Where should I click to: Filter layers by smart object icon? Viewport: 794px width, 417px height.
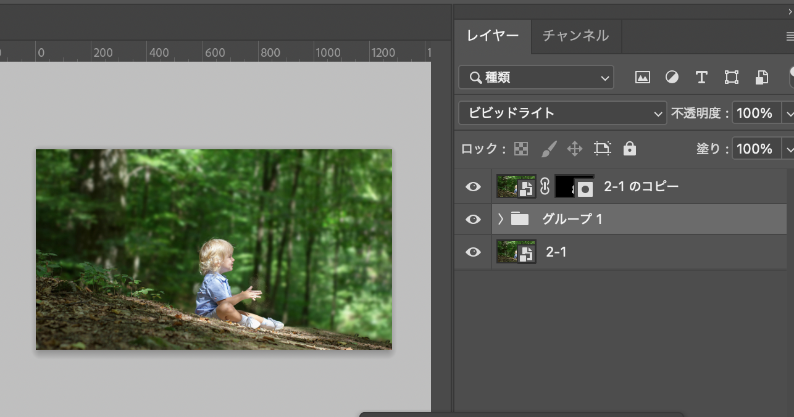(762, 77)
